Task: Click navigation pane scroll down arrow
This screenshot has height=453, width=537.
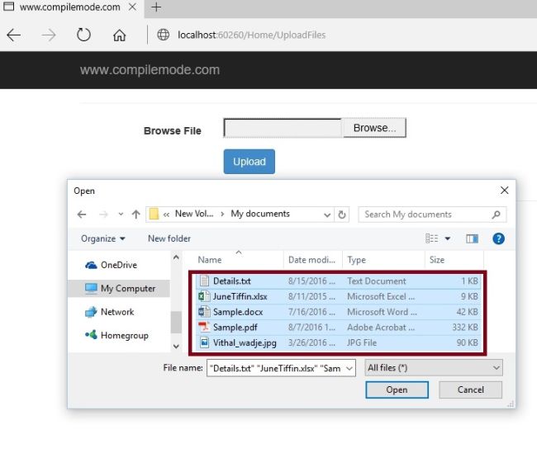Action: [x=176, y=347]
